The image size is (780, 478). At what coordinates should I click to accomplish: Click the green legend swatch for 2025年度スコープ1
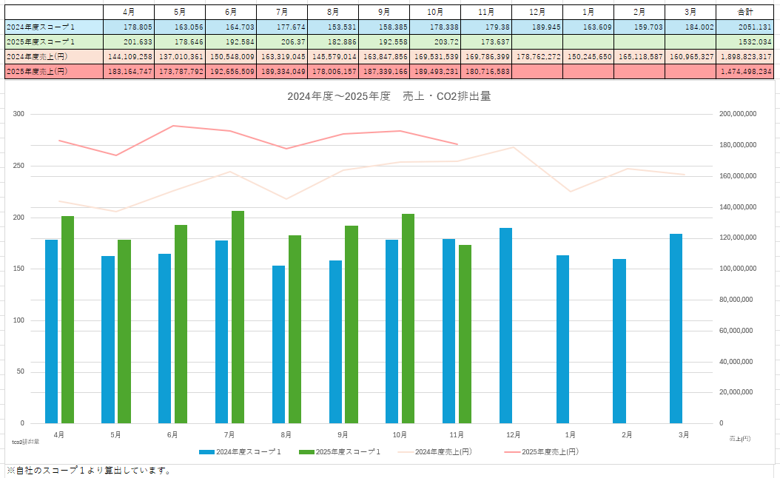[x=306, y=451]
